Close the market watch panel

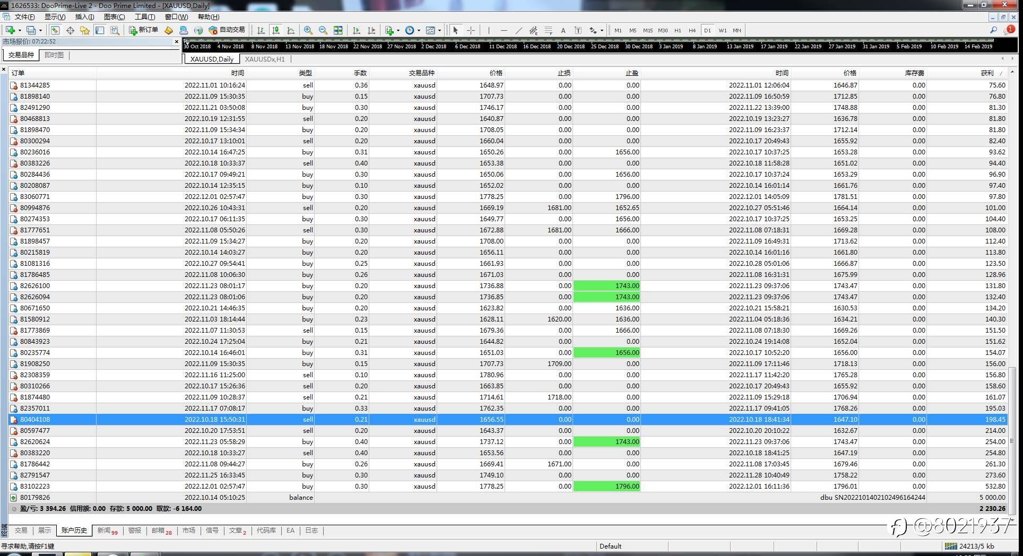tap(177, 41)
